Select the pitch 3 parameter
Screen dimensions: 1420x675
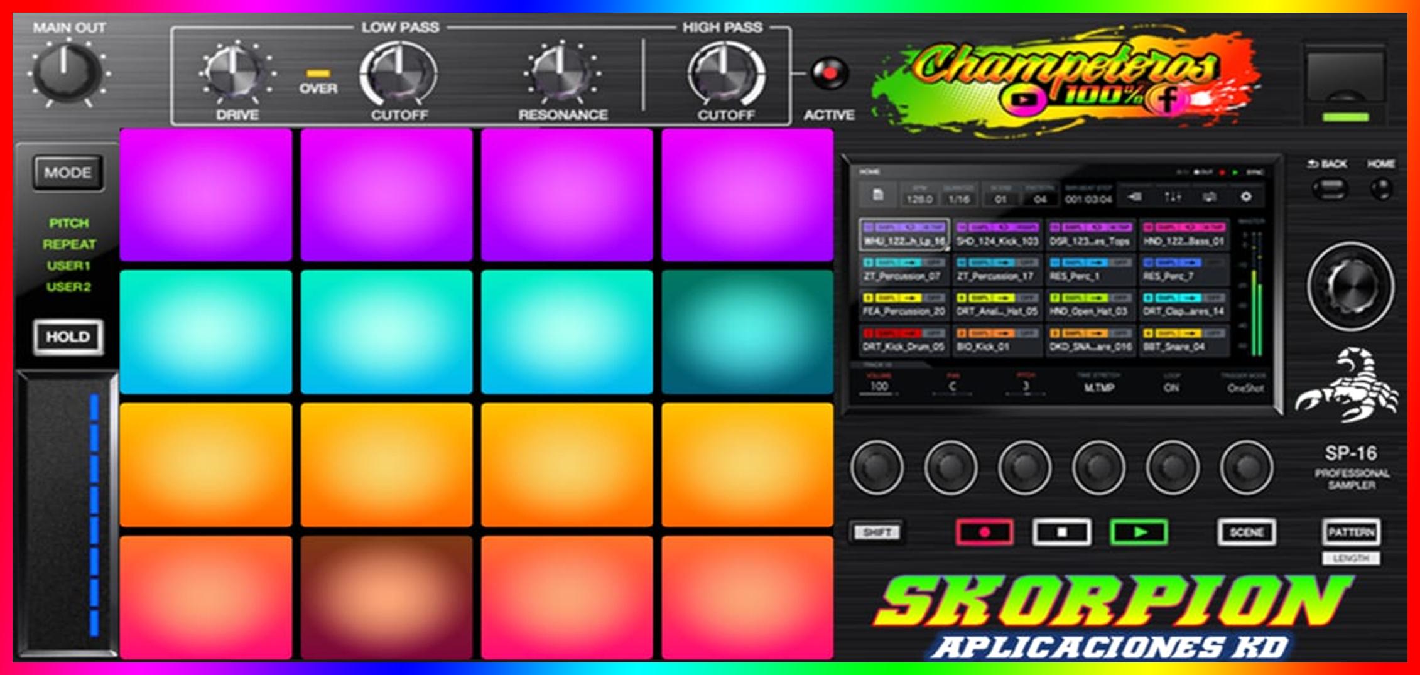pyautogui.click(x=1026, y=384)
